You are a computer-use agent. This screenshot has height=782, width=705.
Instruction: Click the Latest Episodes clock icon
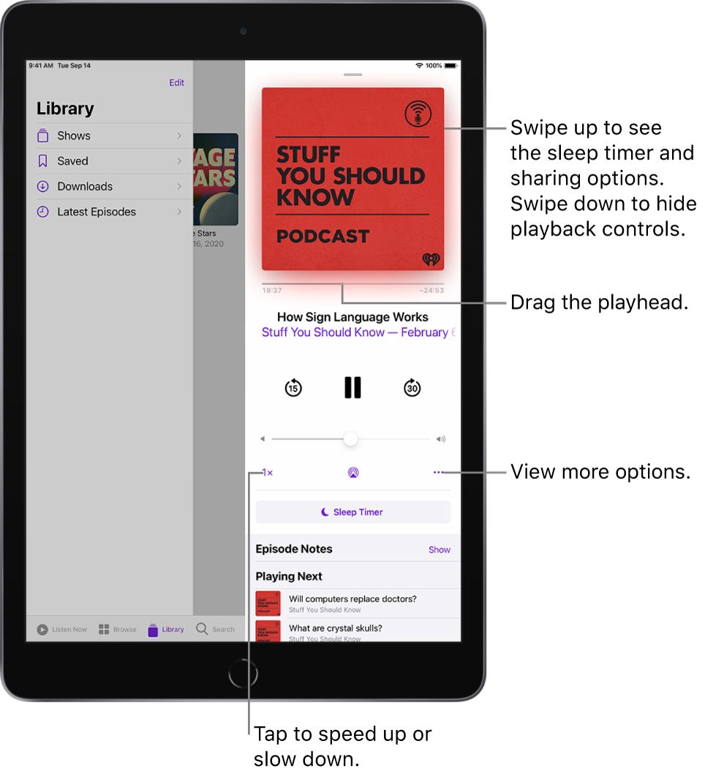pos(43,212)
